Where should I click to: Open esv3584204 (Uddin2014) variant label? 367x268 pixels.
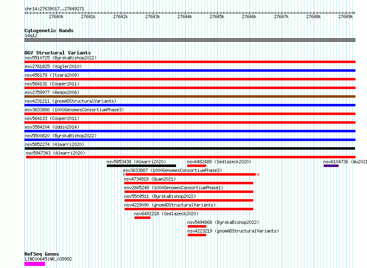(52, 127)
